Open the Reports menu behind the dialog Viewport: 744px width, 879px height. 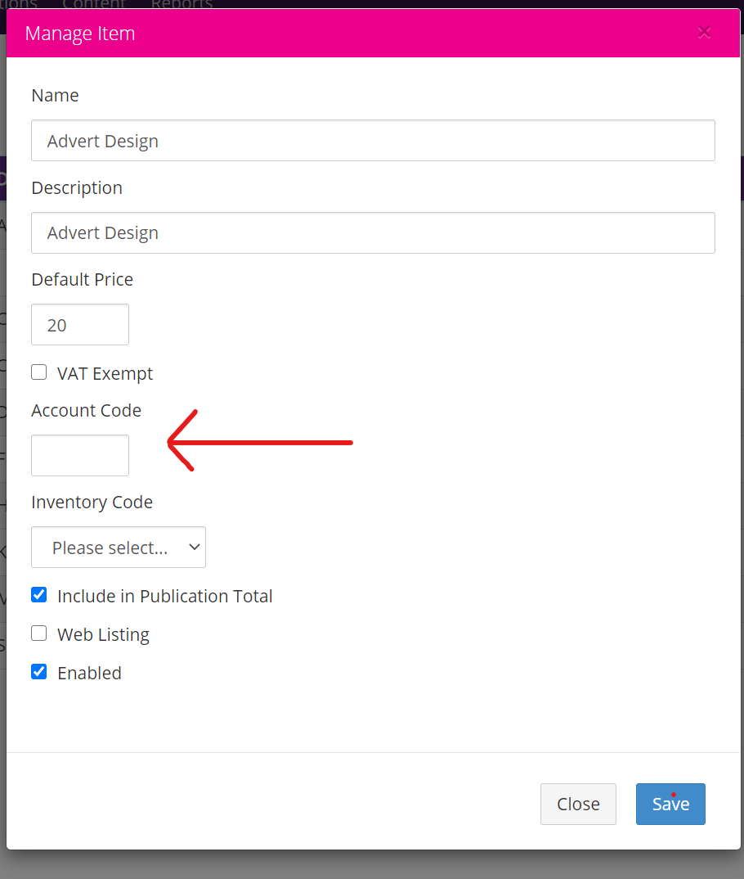click(x=182, y=4)
